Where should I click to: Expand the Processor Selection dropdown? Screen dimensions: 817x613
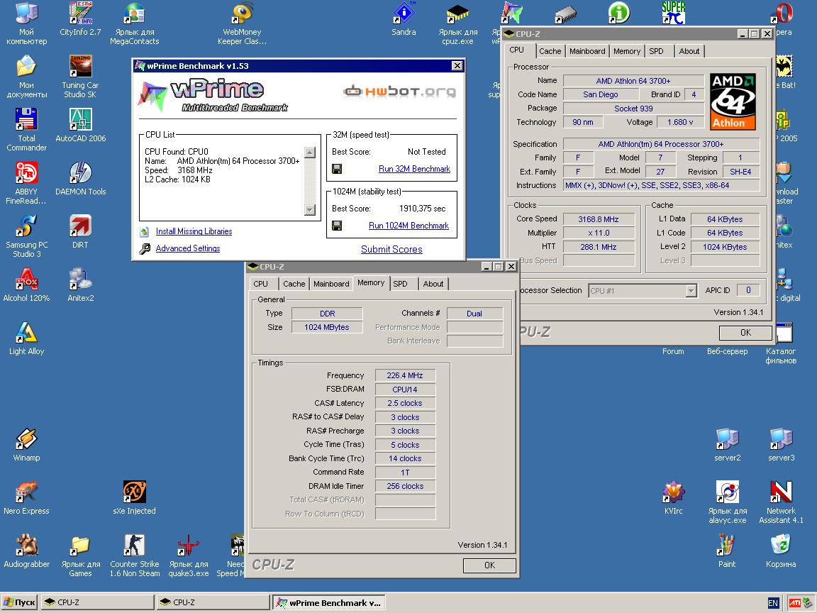coord(691,291)
